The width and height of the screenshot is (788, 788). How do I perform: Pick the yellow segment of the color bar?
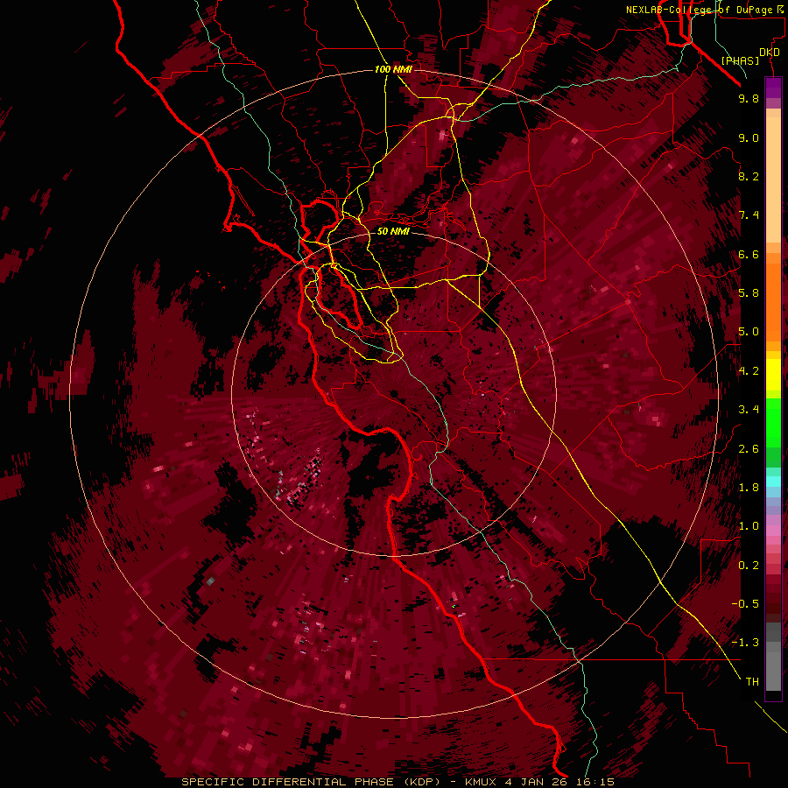(x=773, y=375)
